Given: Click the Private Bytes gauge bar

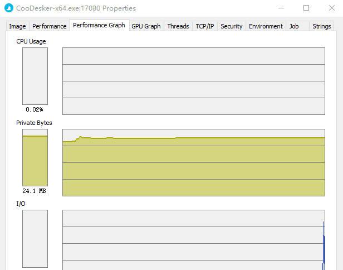Looking at the screenshot, I should coord(35,157).
